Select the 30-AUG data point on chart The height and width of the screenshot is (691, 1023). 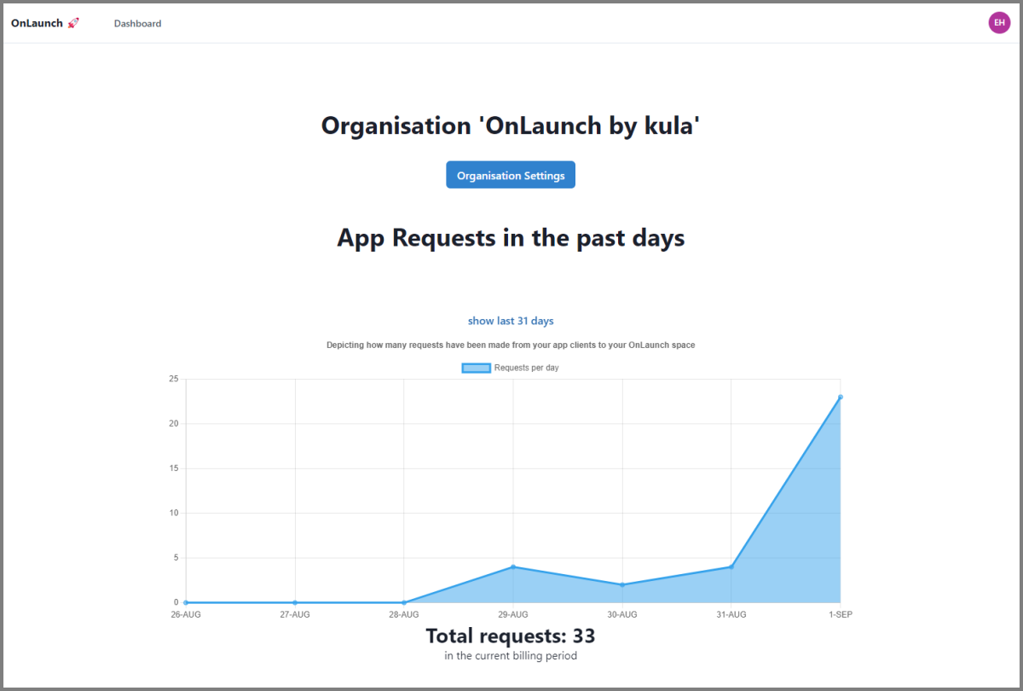[x=622, y=584]
